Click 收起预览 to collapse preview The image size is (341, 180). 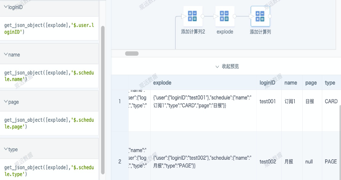point(227,66)
